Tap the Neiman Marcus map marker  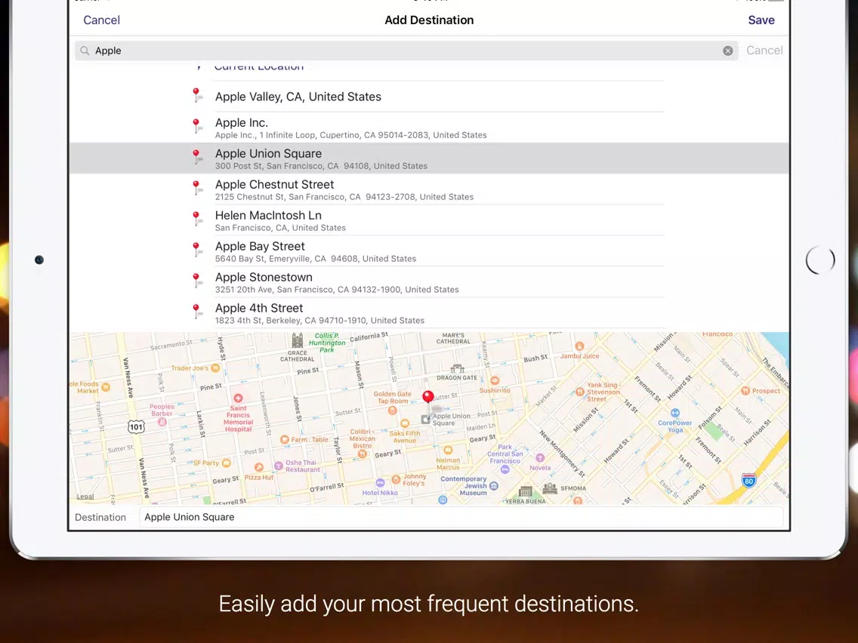448,450
